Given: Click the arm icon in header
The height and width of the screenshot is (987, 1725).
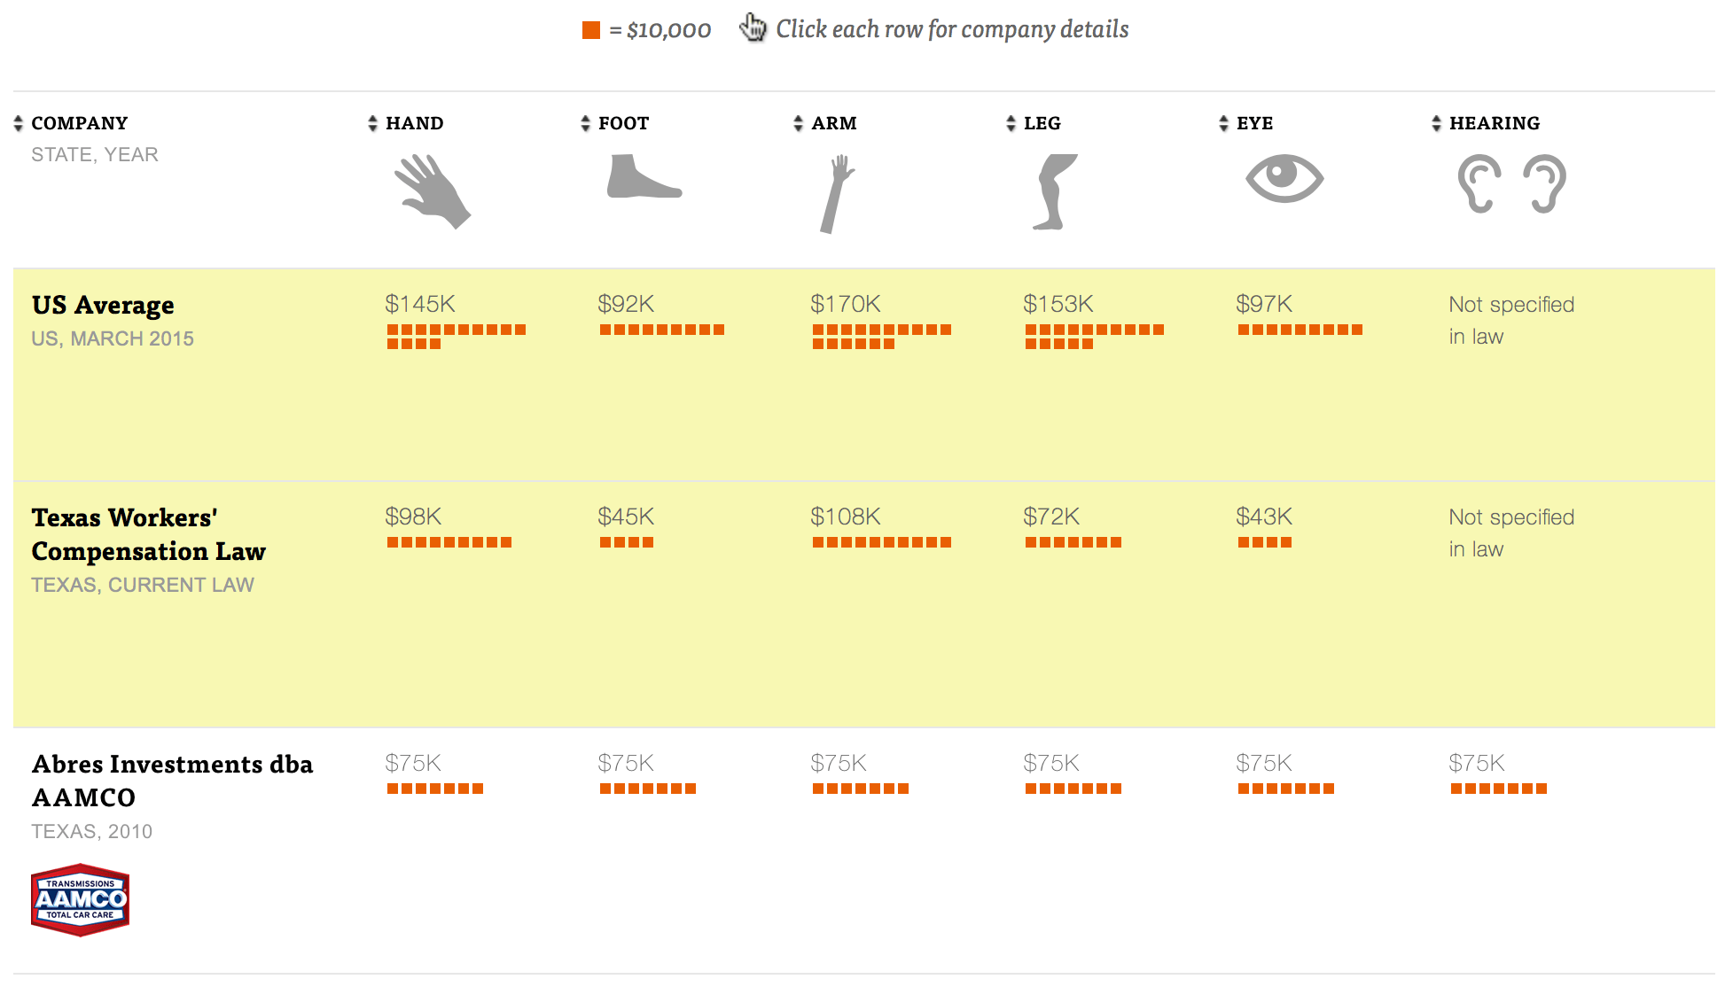Looking at the screenshot, I should [837, 194].
